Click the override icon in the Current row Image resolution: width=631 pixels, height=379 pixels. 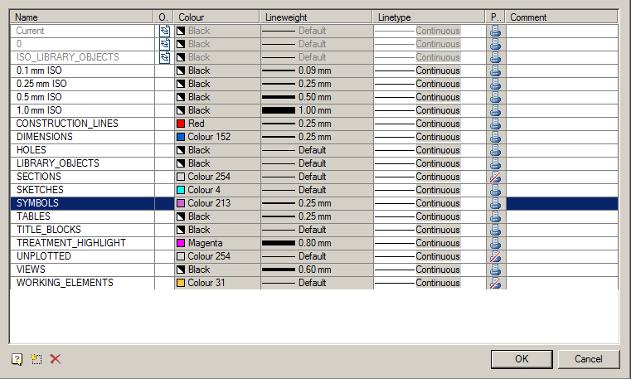(165, 31)
